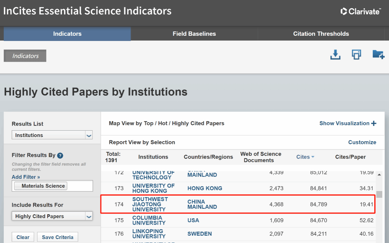
Task: Click the scrollbar up arrow
Action: tap(379, 175)
